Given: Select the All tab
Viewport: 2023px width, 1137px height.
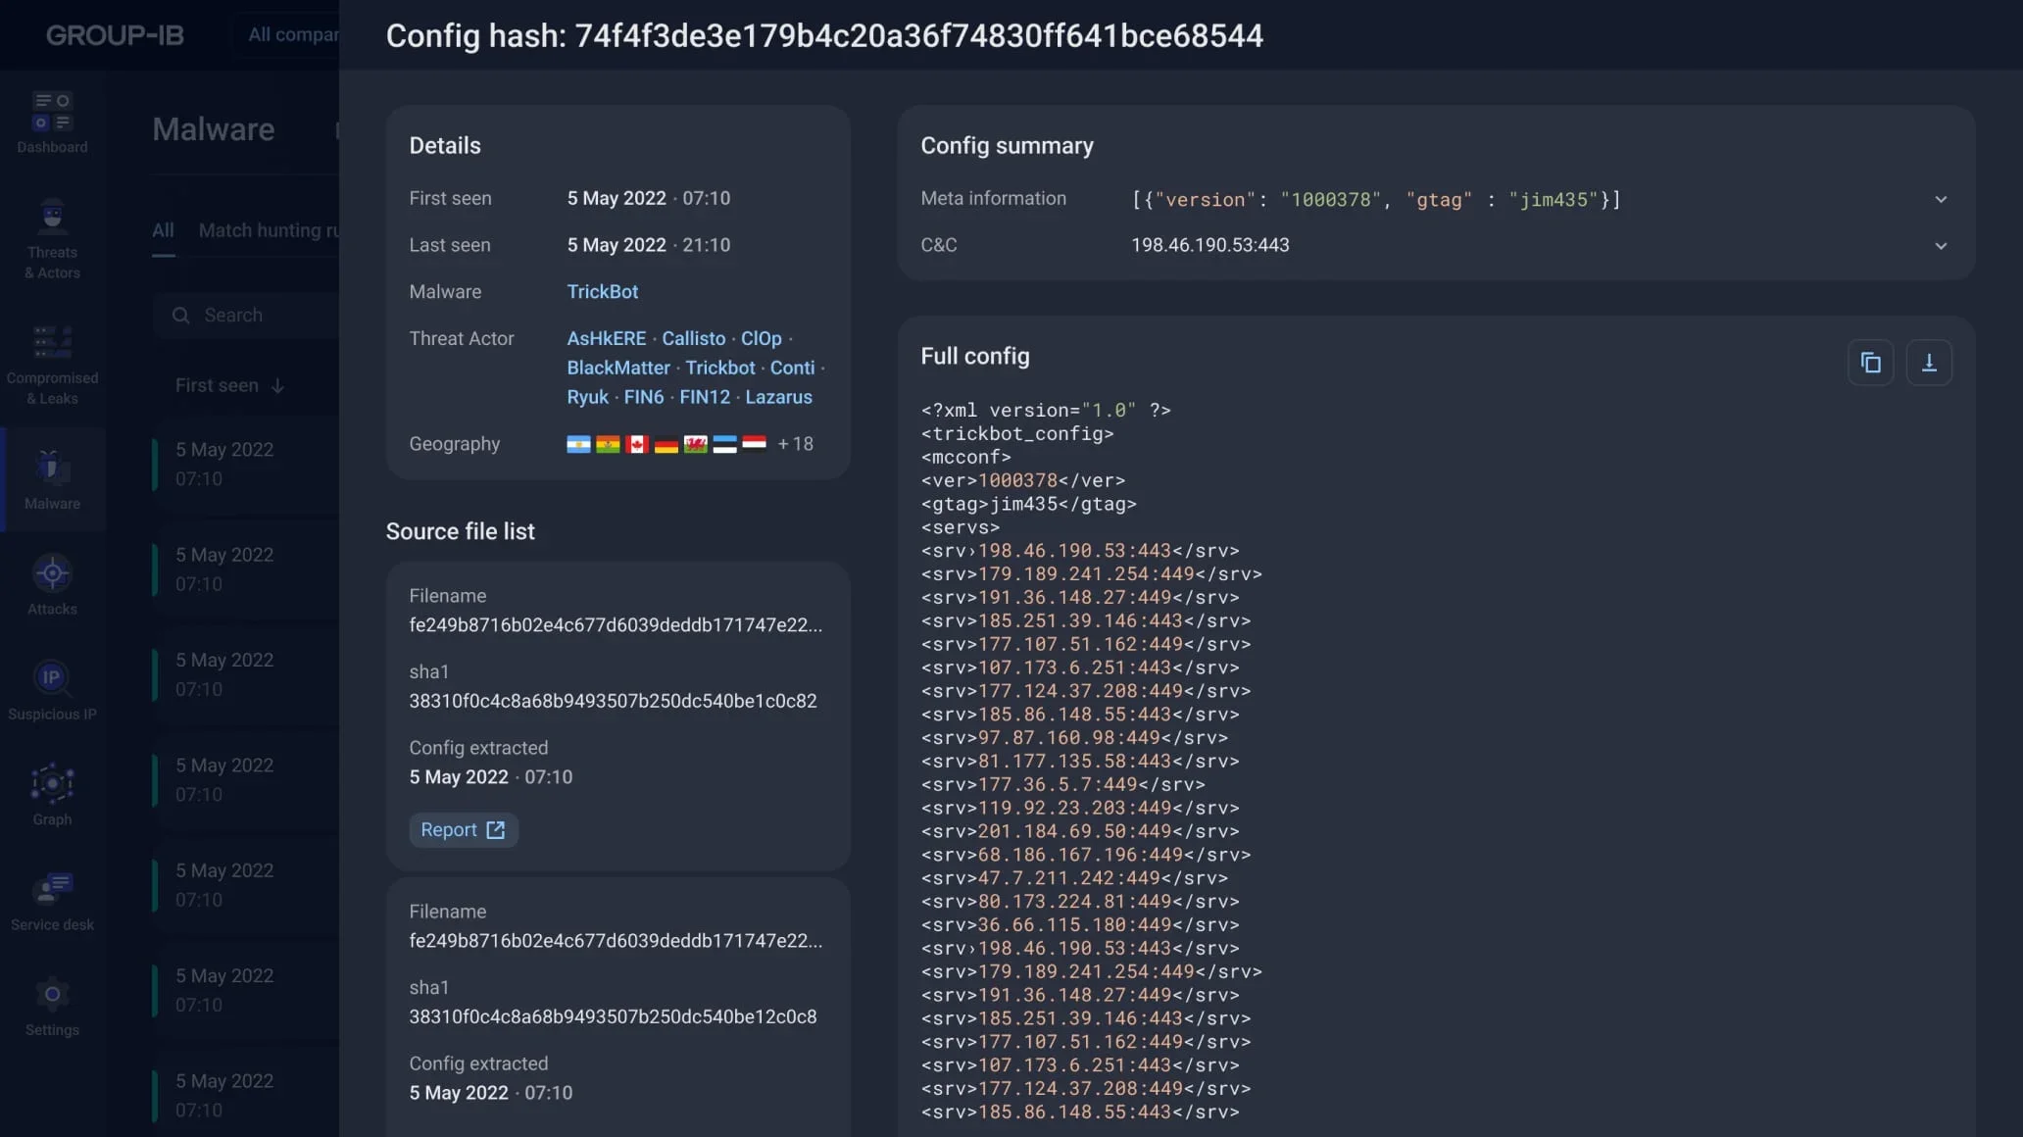Looking at the screenshot, I should [162, 229].
